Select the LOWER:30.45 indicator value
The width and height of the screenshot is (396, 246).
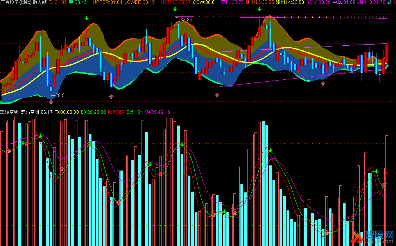tap(139, 3)
